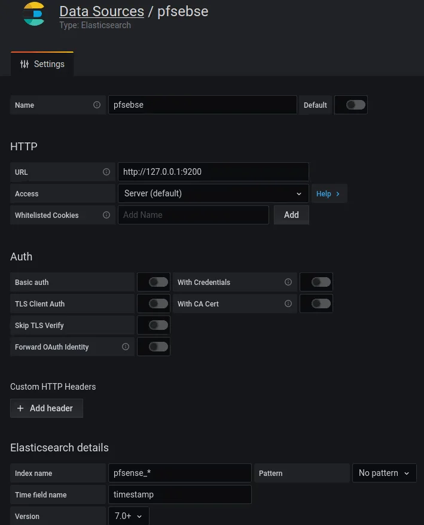Click the Add cookie button
This screenshot has width=424, height=525.
pyautogui.click(x=291, y=215)
